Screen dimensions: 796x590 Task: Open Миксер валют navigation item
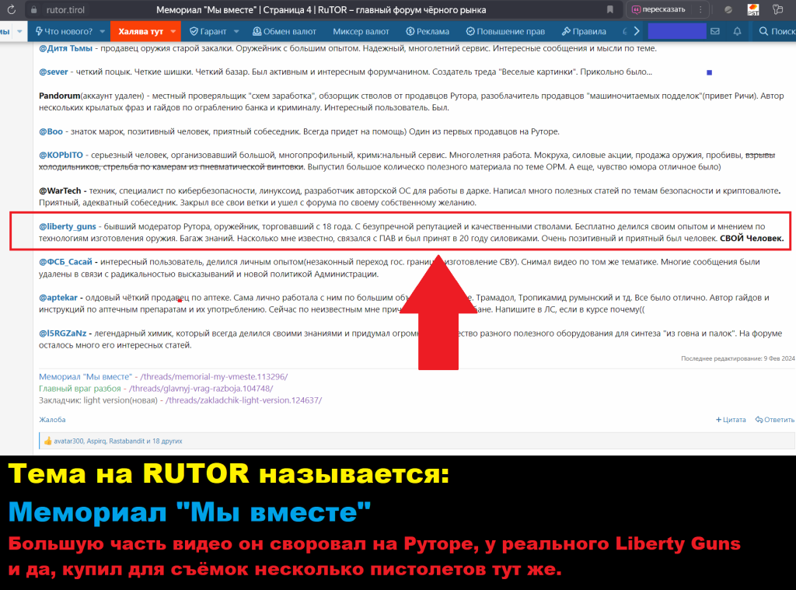(361, 31)
